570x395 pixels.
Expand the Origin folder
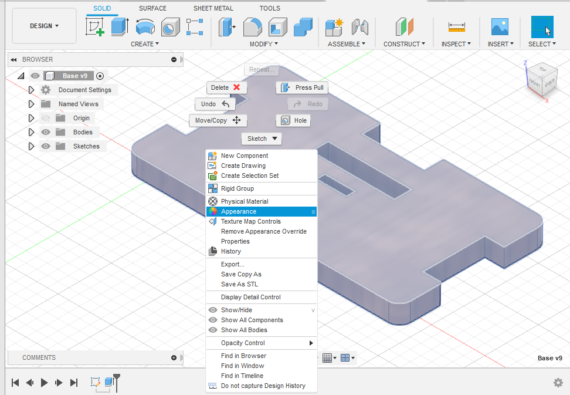31,118
